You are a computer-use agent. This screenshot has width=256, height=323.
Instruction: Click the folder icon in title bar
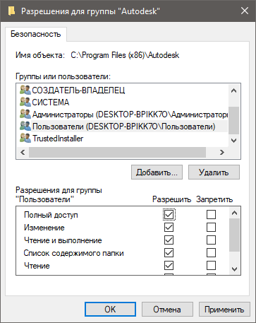pyautogui.click(x=11, y=11)
